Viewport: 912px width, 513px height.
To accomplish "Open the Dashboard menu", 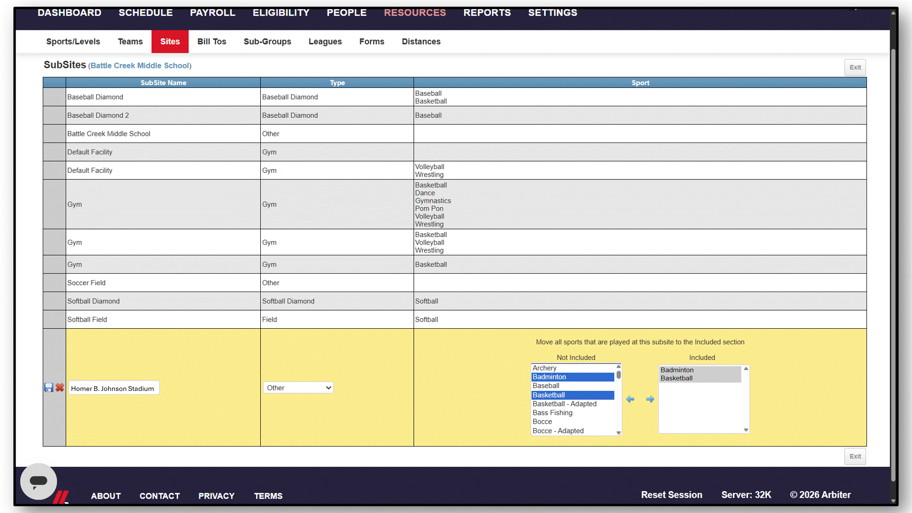I will tap(69, 13).
